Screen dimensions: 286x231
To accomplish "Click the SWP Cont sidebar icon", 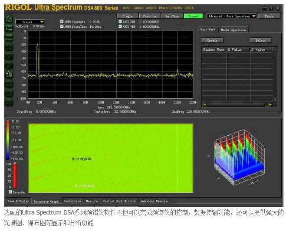I will click(x=9, y=38).
